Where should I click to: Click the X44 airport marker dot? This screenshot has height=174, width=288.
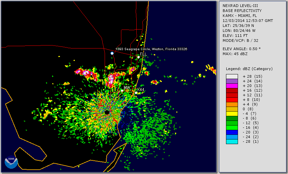pyautogui.click(x=136, y=93)
